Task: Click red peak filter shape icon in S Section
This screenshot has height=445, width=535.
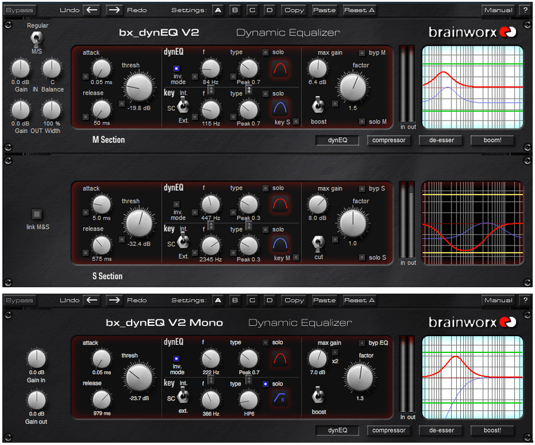Action: coord(280,204)
